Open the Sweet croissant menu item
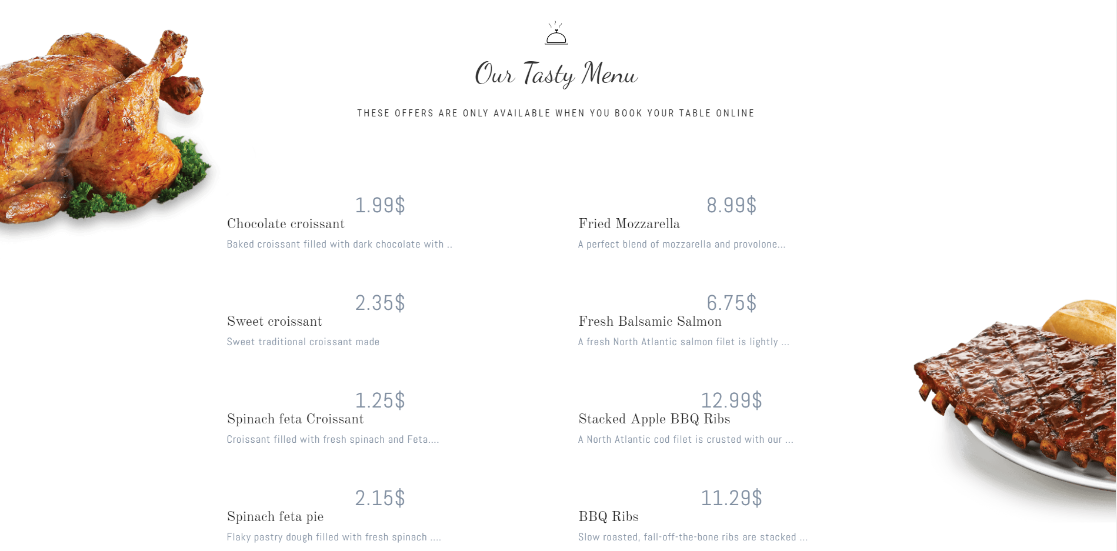This screenshot has width=1117, height=551. [x=275, y=322]
